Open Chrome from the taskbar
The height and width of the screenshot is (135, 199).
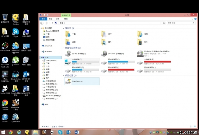11,132
